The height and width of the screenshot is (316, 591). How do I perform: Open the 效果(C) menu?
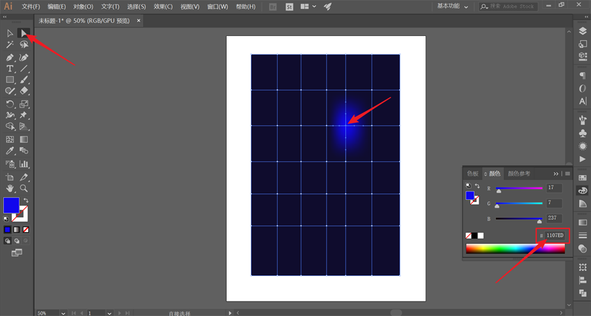click(x=162, y=7)
